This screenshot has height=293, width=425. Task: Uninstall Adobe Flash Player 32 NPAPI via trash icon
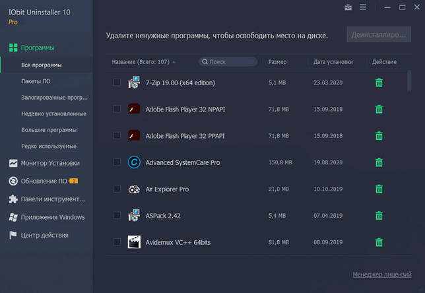[379, 110]
